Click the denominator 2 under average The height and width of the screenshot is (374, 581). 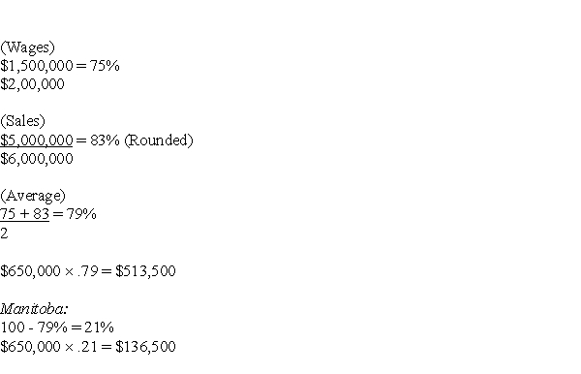pos(4,234)
